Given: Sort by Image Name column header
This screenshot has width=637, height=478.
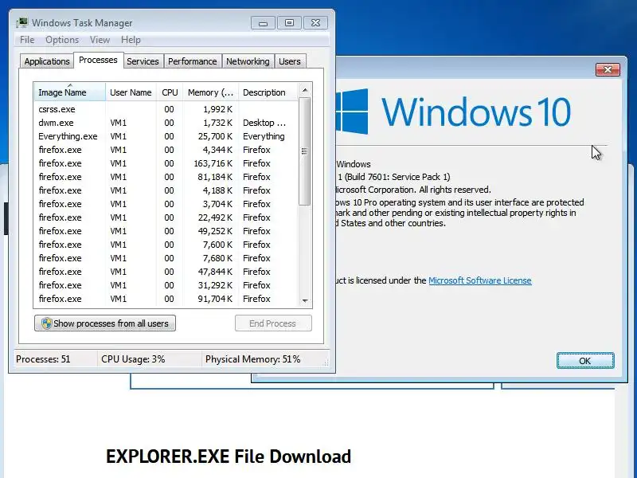Looking at the screenshot, I should tap(70, 92).
